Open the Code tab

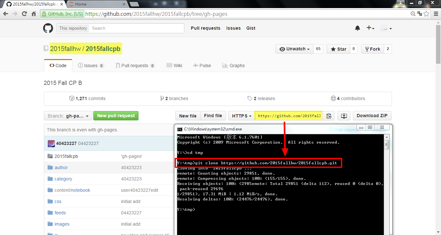click(58, 66)
